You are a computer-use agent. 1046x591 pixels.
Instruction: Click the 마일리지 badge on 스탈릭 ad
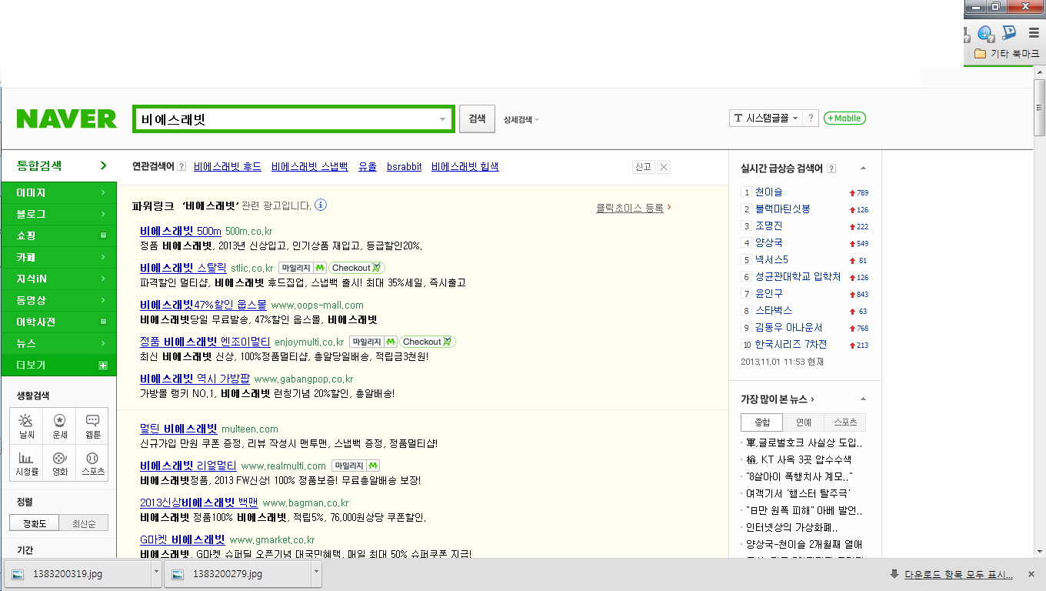click(303, 268)
